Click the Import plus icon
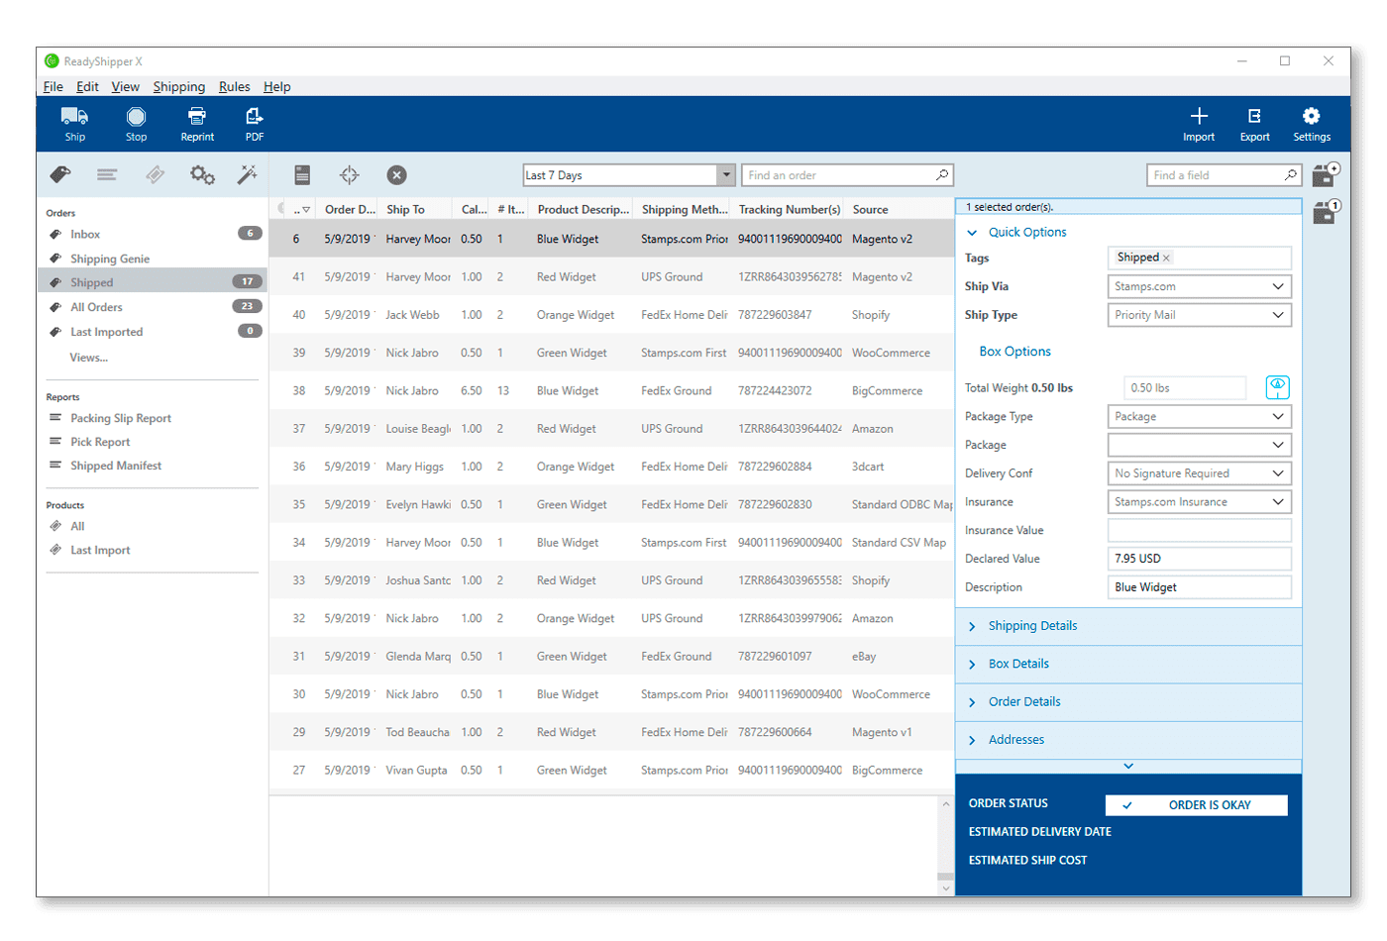The width and height of the screenshot is (1387, 941). click(1199, 116)
